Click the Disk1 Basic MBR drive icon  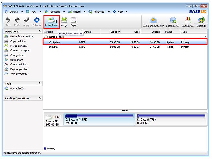click(x=48, y=117)
